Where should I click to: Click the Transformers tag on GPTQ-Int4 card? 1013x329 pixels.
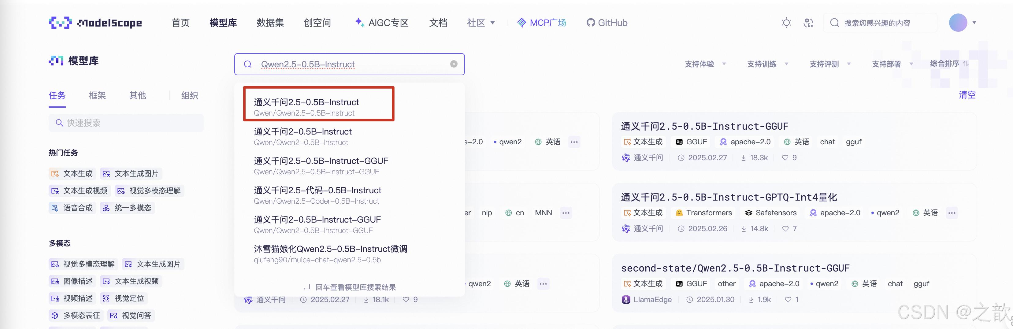coord(703,213)
